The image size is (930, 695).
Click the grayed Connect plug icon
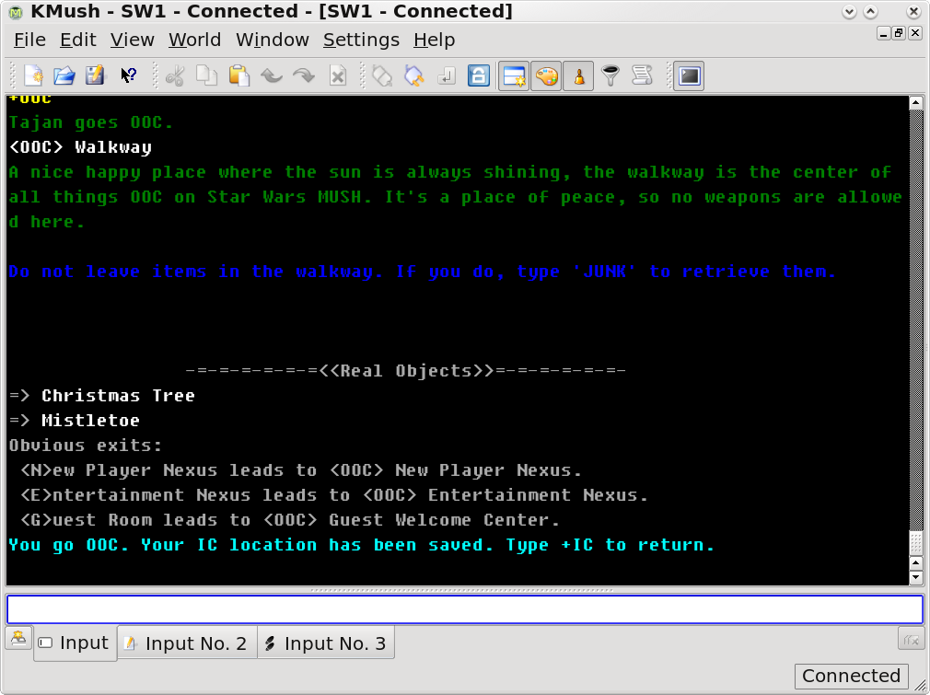coord(382,75)
